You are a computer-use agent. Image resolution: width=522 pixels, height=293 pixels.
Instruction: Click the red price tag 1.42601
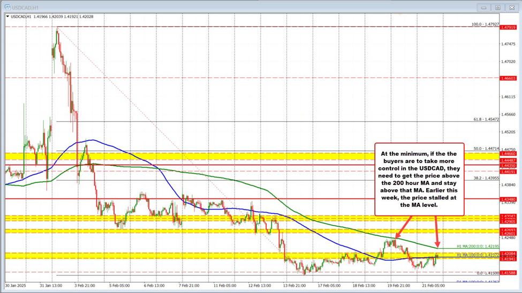(509, 234)
